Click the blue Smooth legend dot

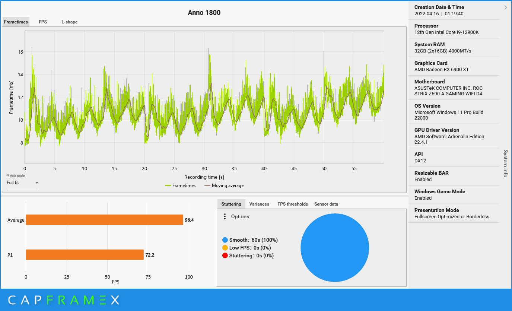coord(225,240)
